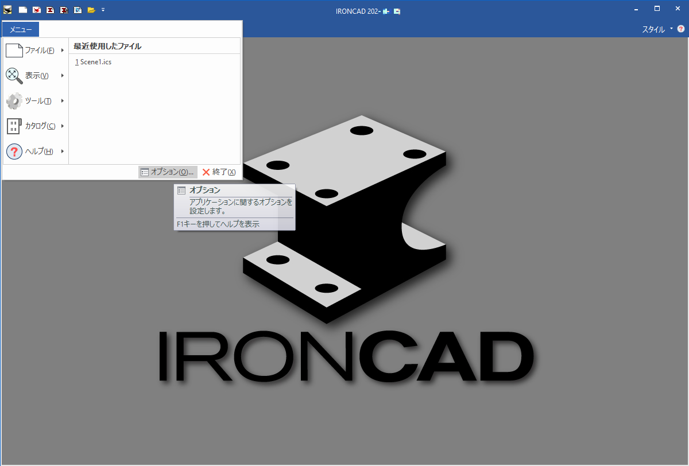
Task: Open the 表示(V) view submenu
Action: (x=35, y=76)
